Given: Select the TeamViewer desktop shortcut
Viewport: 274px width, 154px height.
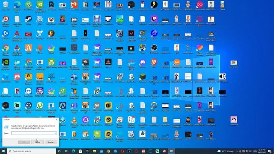Looking at the screenshot, I should click(28, 91).
